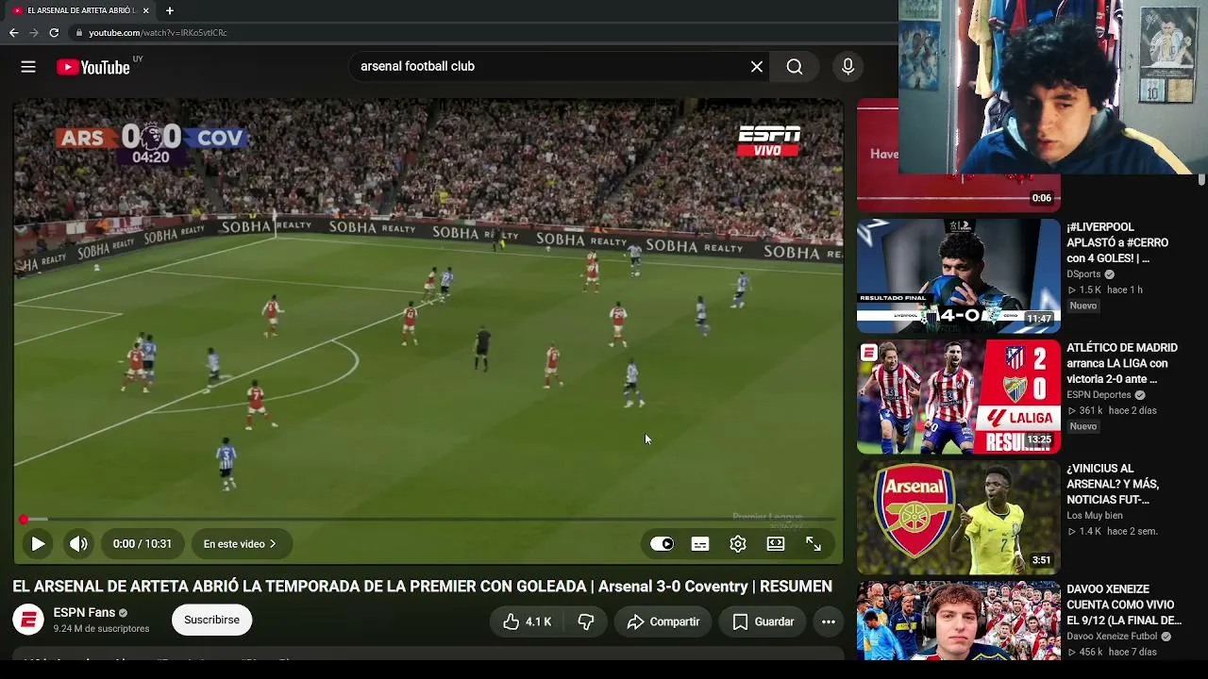Toggle the autoplay switch

pos(663,544)
